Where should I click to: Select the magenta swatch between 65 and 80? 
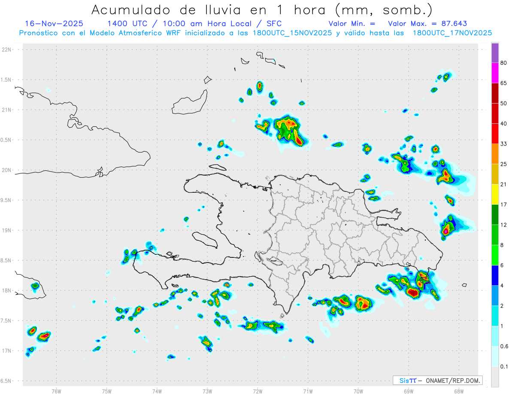(x=495, y=73)
